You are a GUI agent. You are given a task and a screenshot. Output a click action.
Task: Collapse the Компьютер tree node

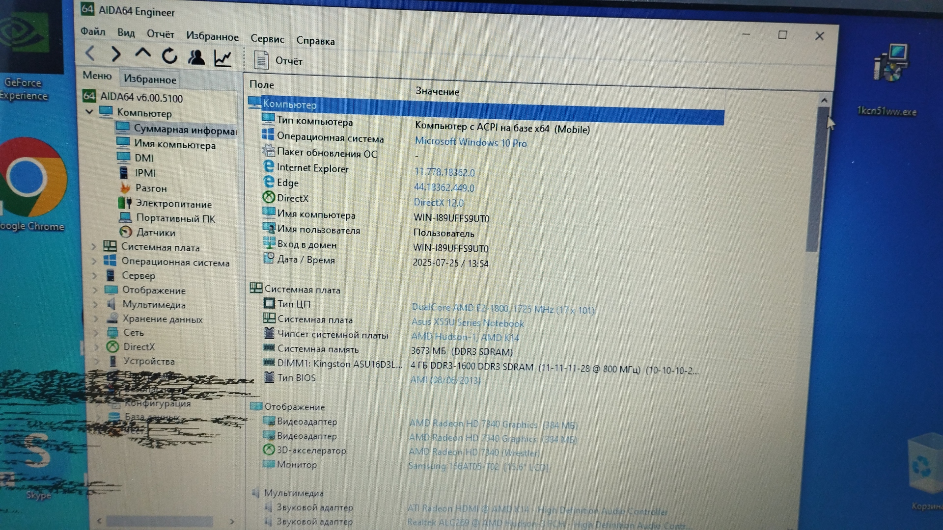89,112
